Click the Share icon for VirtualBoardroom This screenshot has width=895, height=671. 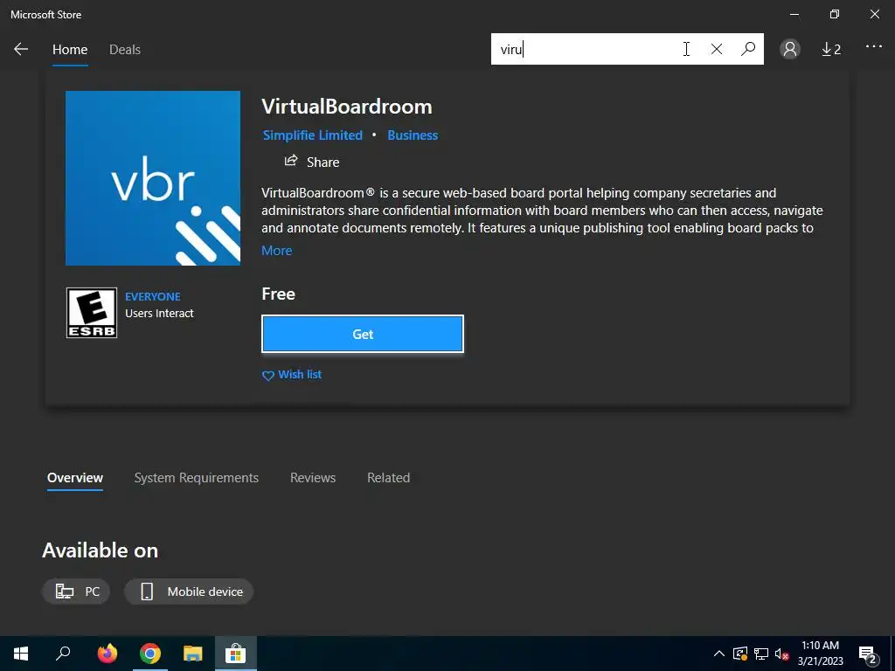[x=291, y=161]
